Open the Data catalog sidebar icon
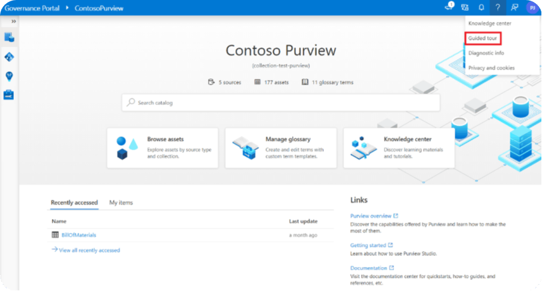The width and height of the screenshot is (542, 291). (9, 37)
